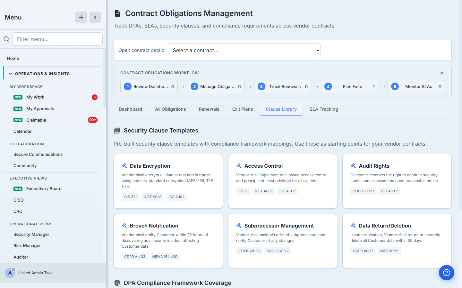Open Claimable in the sidebar
Viewport: 462px width, 288px height.
(36, 120)
